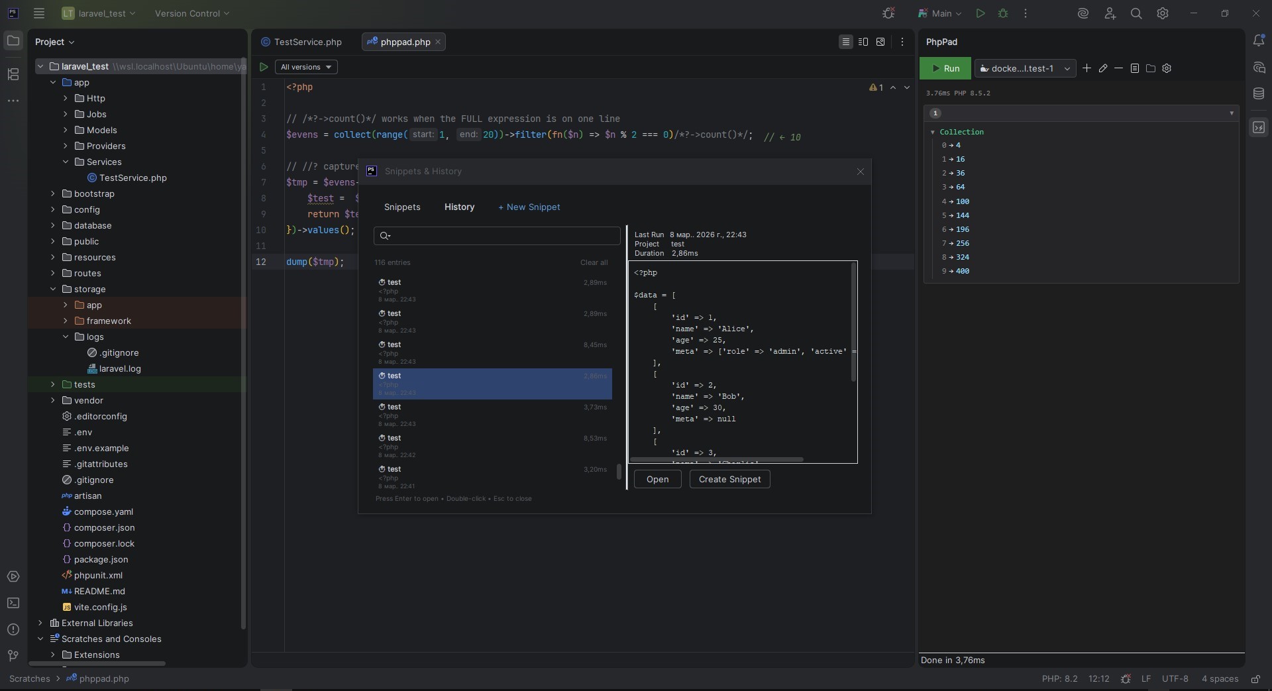Open the Git tool window icon
The height and width of the screenshot is (691, 1272).
point(13,656)
